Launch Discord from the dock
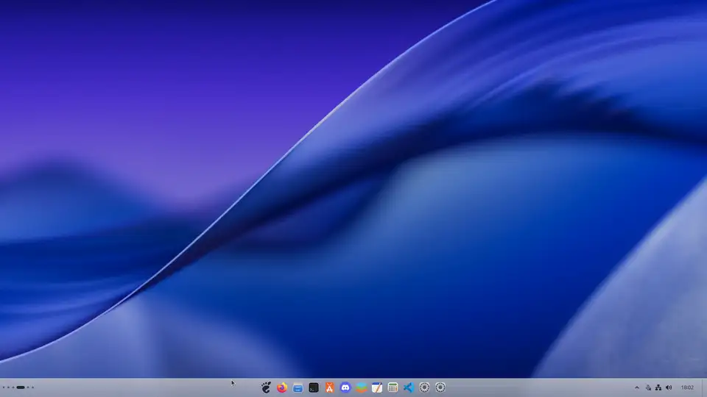This screenshot has height=397, width=707. (x=345, y=387)
